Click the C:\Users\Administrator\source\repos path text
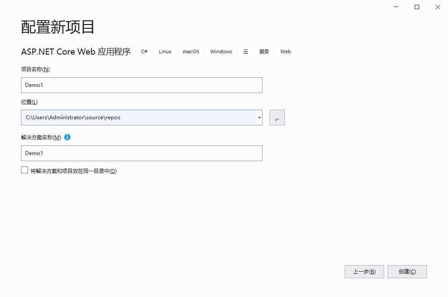Image resolution: width=448 pixels, height=297 pixels. tap(73, 117)
